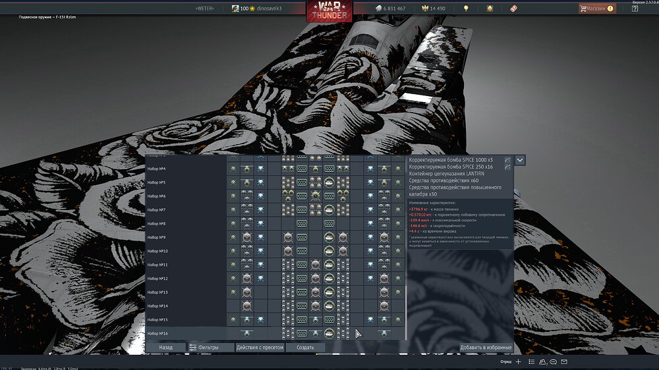Select preset row Набор №10

tap(275, 251)
